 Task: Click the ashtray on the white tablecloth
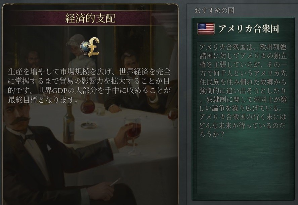88,125
